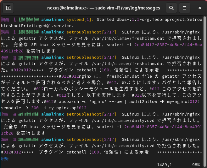Click the 98% file position indicator
The width and height of the screenshot is (207, 168).
[x=196, y=165]
